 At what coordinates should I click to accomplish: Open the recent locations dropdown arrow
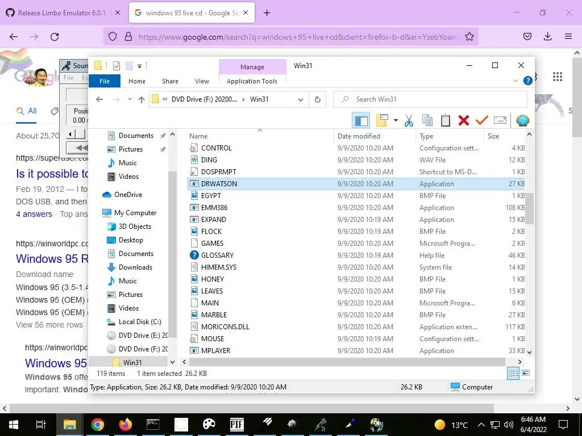click(x=130, y=99)
